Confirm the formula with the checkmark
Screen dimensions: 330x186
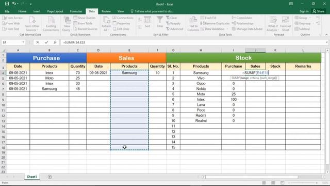[x=46, y=42]
